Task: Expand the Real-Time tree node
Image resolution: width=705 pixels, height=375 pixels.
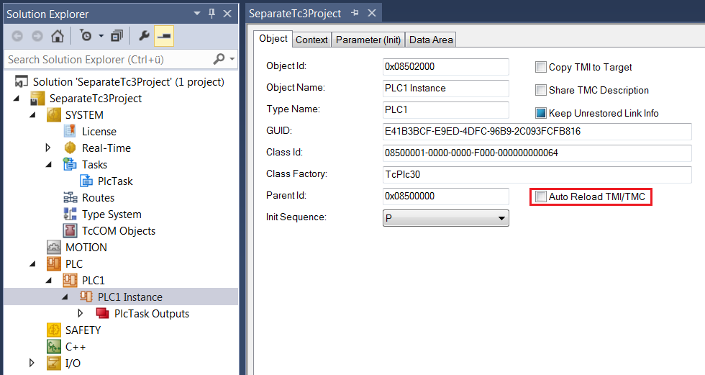Action: coord(48,148)
